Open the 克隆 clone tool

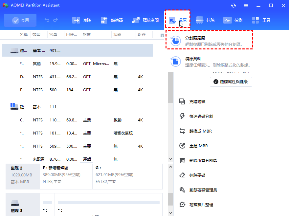81,20
